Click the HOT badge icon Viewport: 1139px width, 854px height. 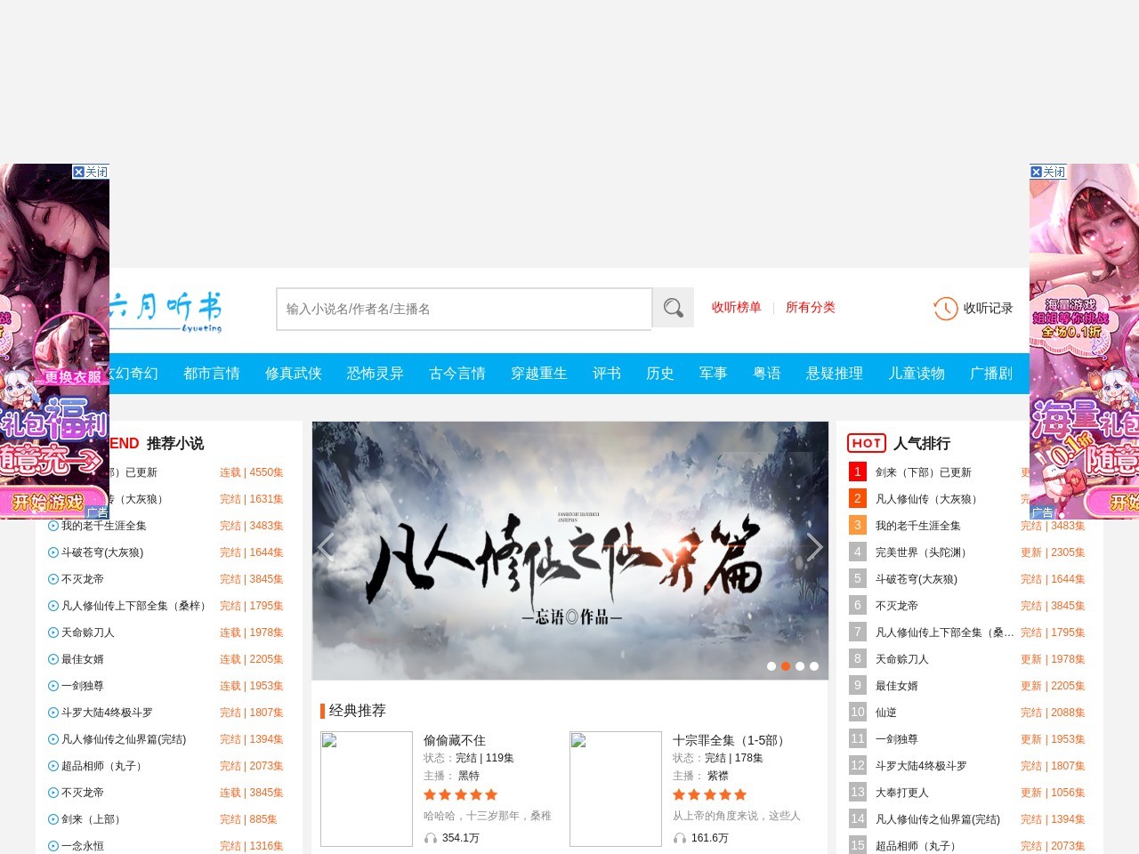[867, 443]
